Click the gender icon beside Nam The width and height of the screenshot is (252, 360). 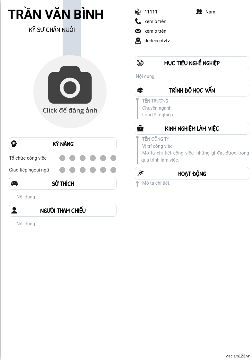(x=199, y=12)
